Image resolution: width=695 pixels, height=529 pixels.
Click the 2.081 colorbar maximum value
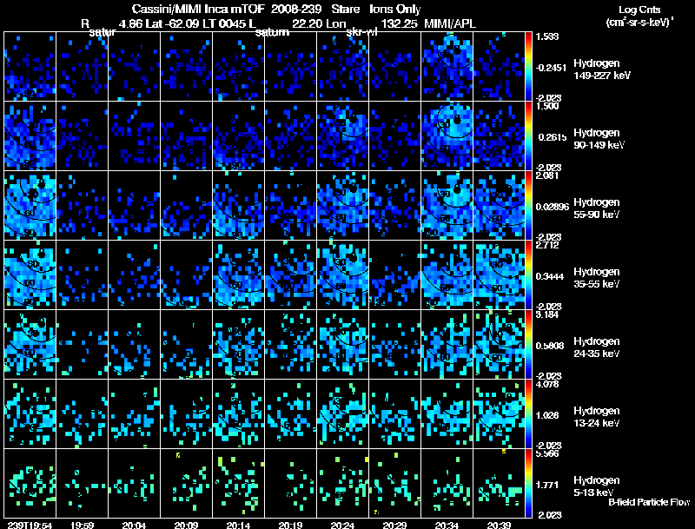tap(547, 175)
